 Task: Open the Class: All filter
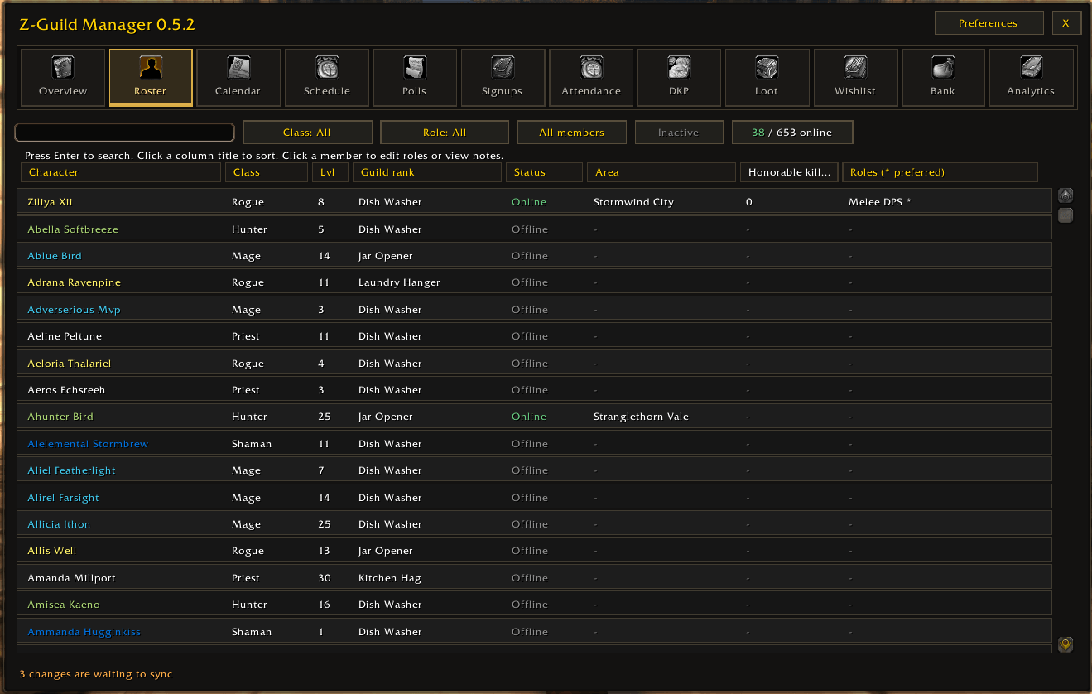click(307, 133)
